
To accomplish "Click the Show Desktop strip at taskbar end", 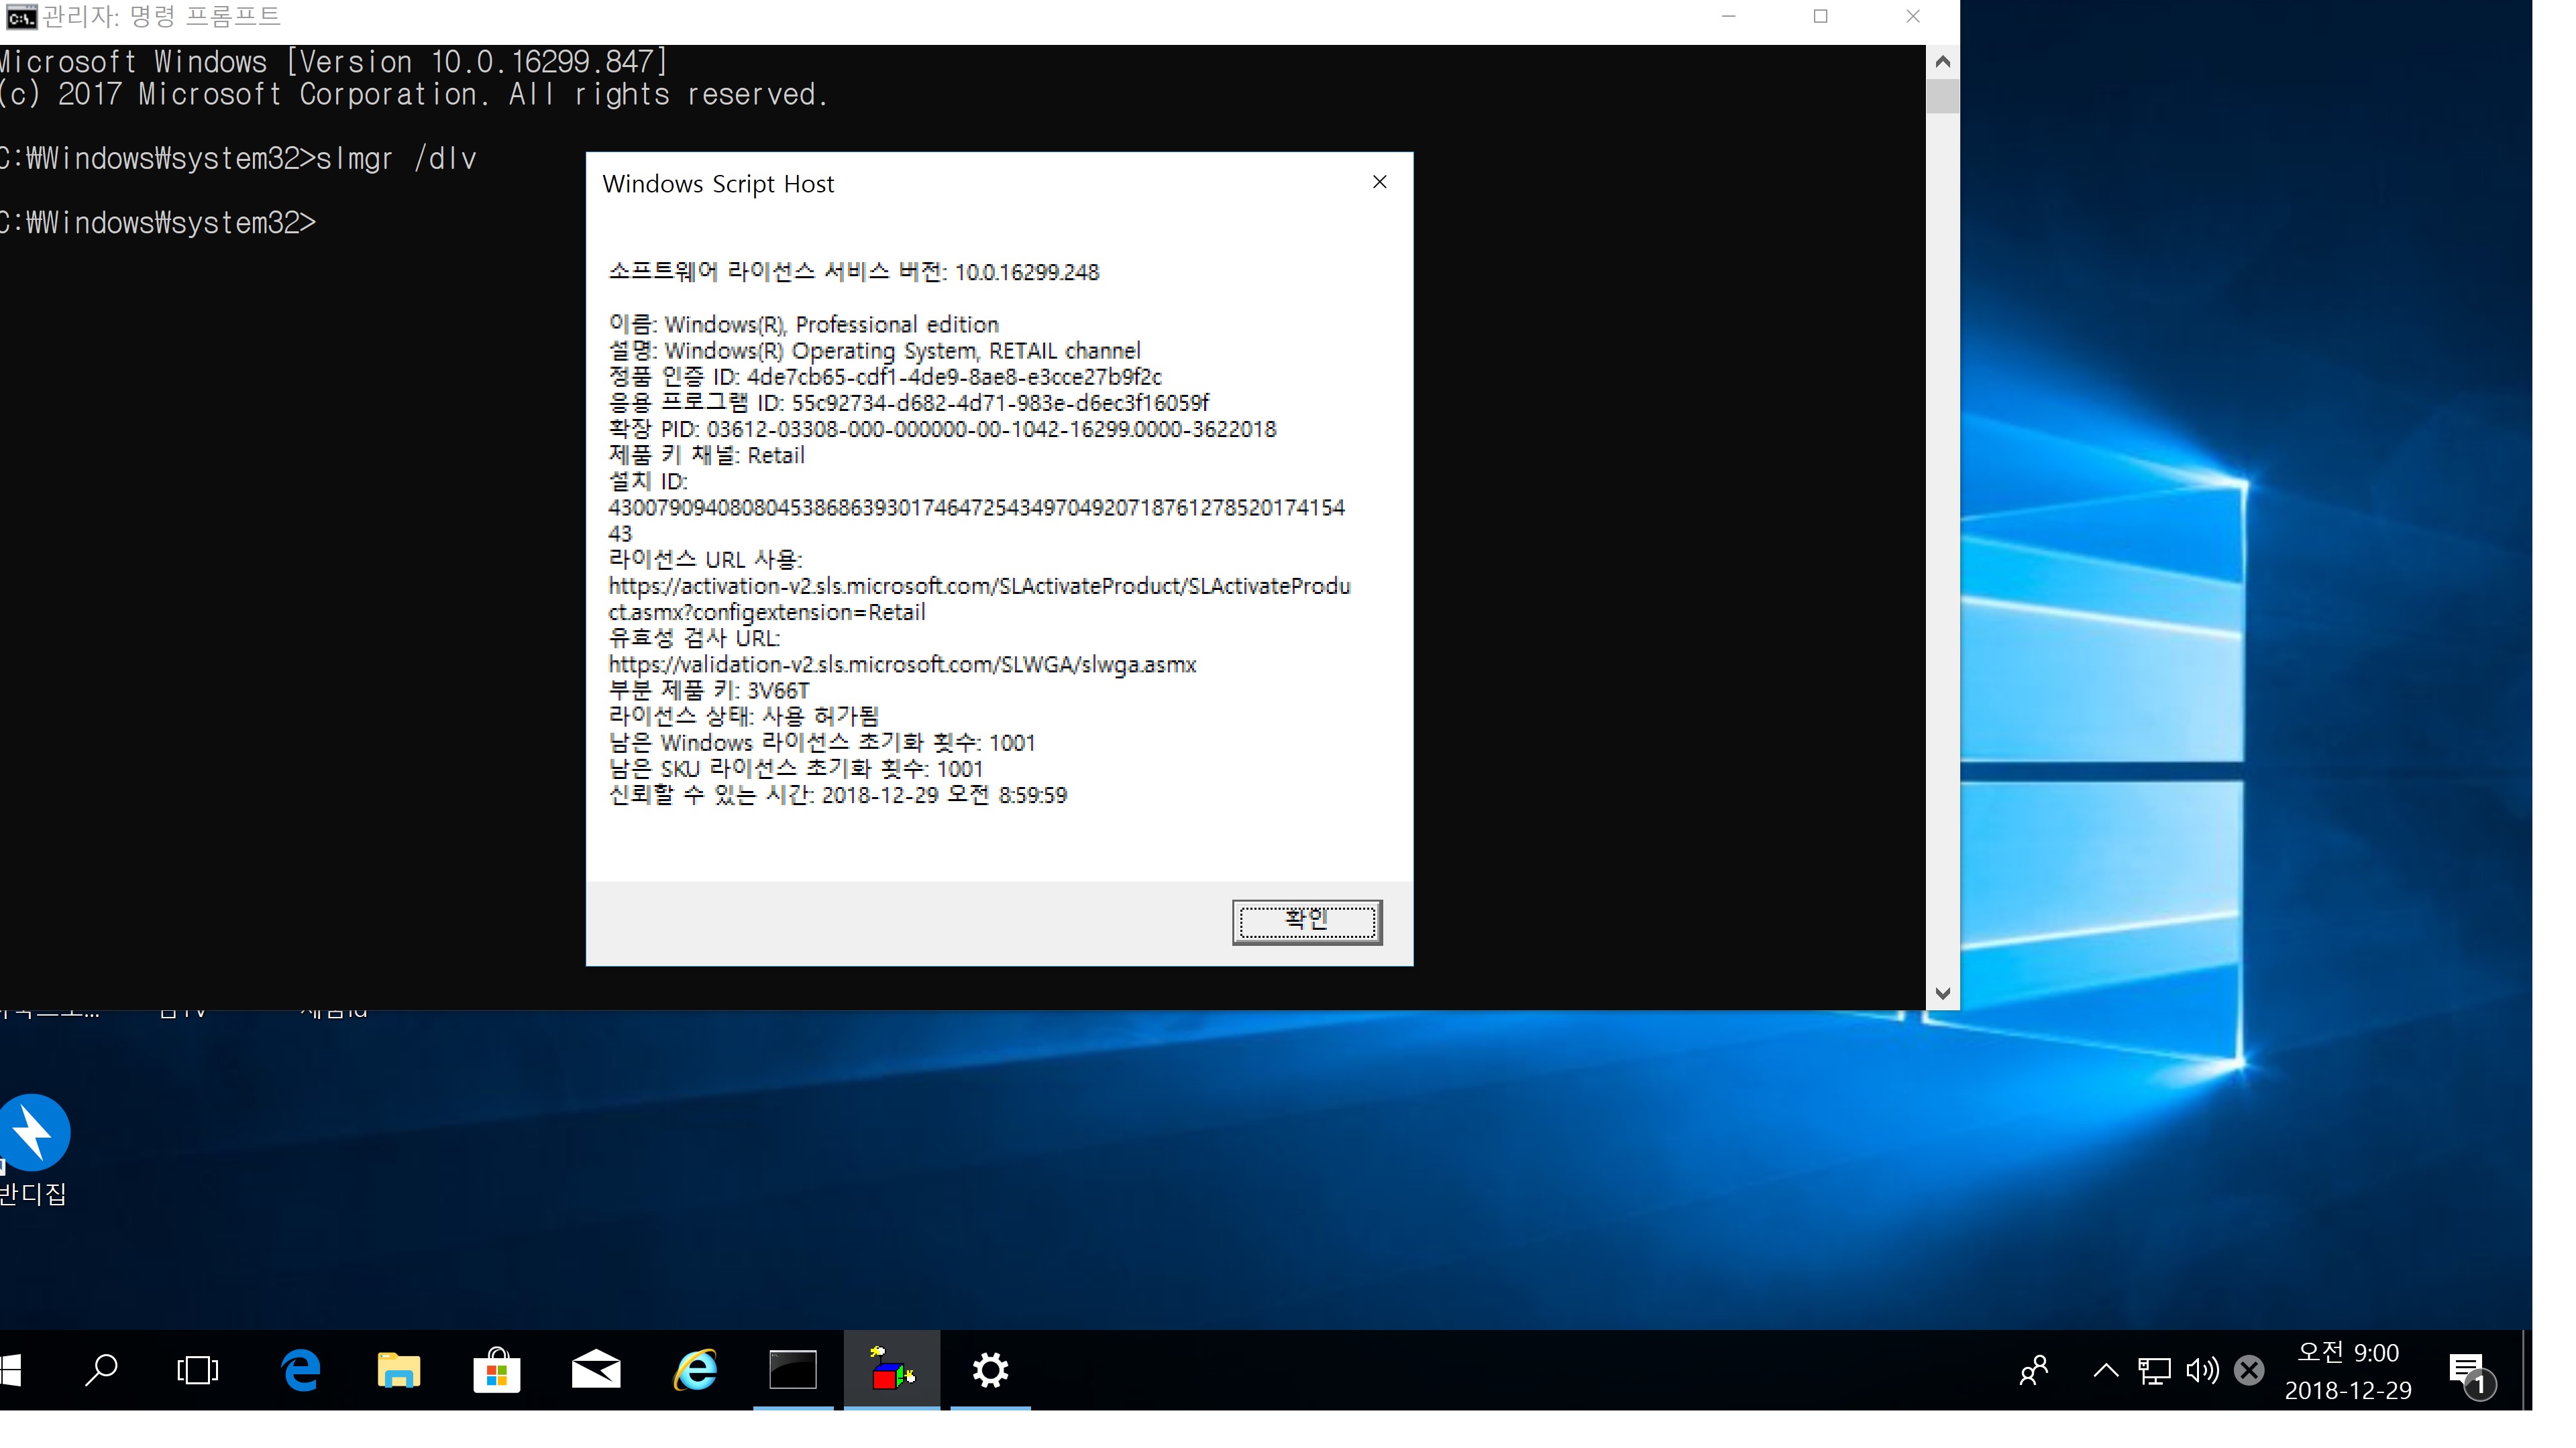I will click(2527, 1369).
